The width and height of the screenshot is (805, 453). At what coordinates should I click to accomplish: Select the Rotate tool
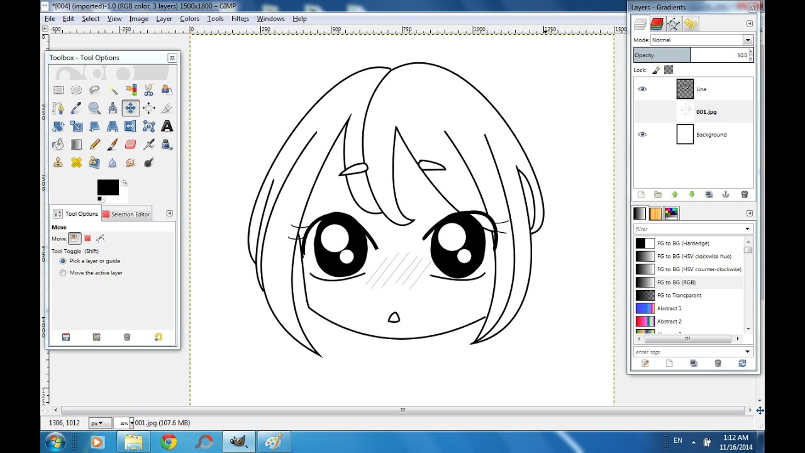(58, 126)
